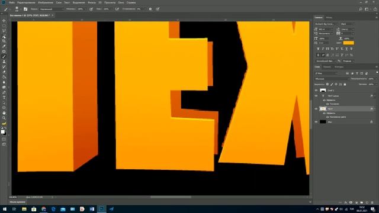
Task: Open the font size dropdown
Action: click(326, 29)
